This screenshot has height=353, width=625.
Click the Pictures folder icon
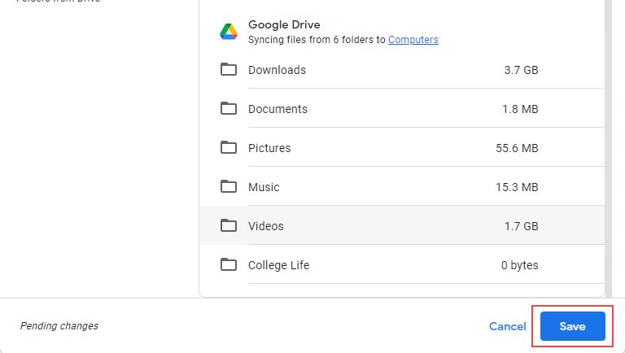[229, 147]
